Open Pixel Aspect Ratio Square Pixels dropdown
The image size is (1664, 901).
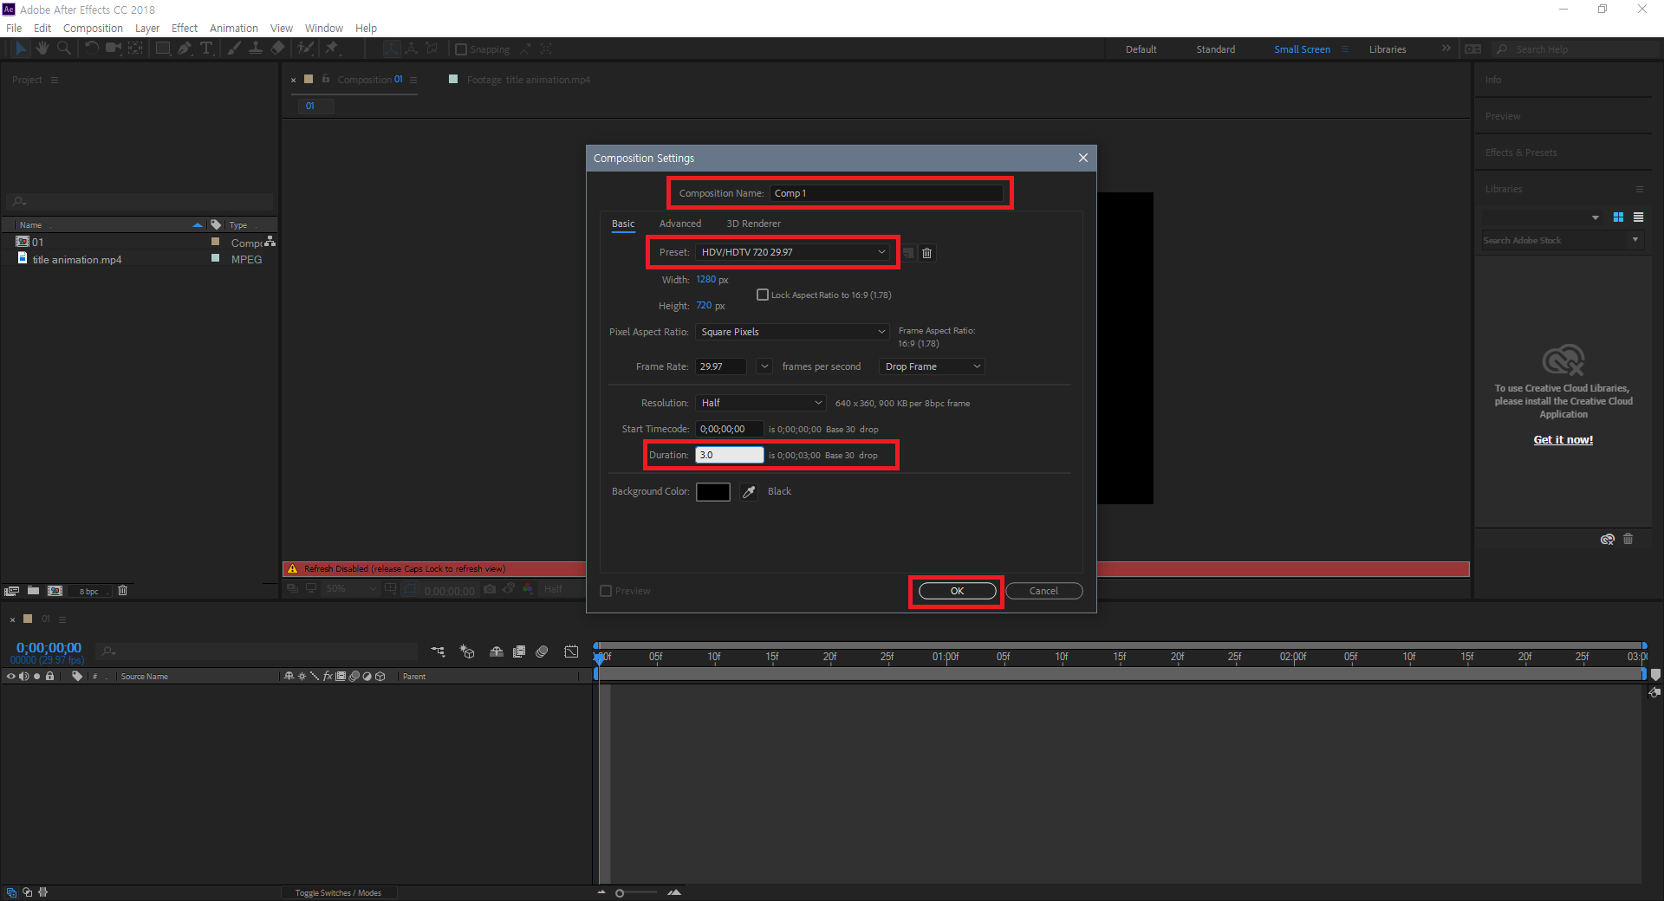[793, 332]
